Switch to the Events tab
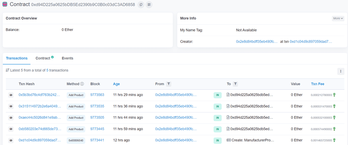The width and height of the screenshot is (348, 145). coord(68,58)
